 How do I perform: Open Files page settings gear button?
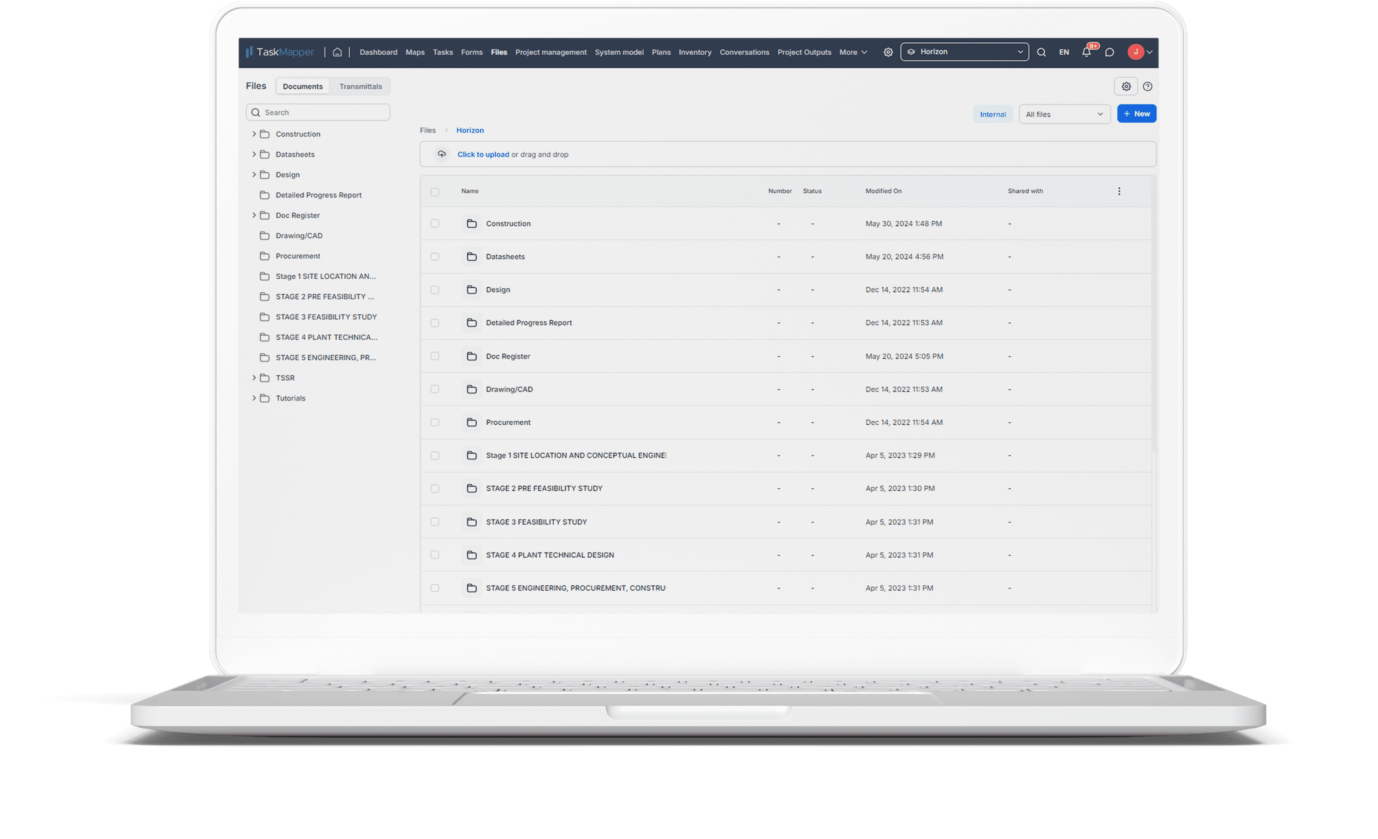click(x=1126, y=86)
